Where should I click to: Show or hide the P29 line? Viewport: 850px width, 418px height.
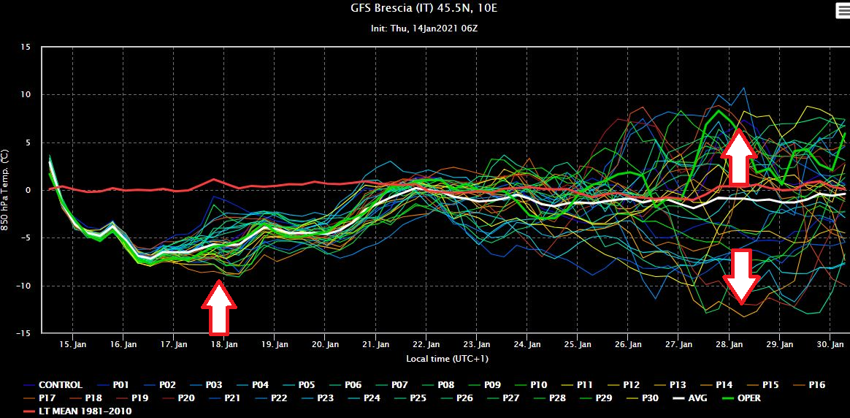[x=597, y=398]
